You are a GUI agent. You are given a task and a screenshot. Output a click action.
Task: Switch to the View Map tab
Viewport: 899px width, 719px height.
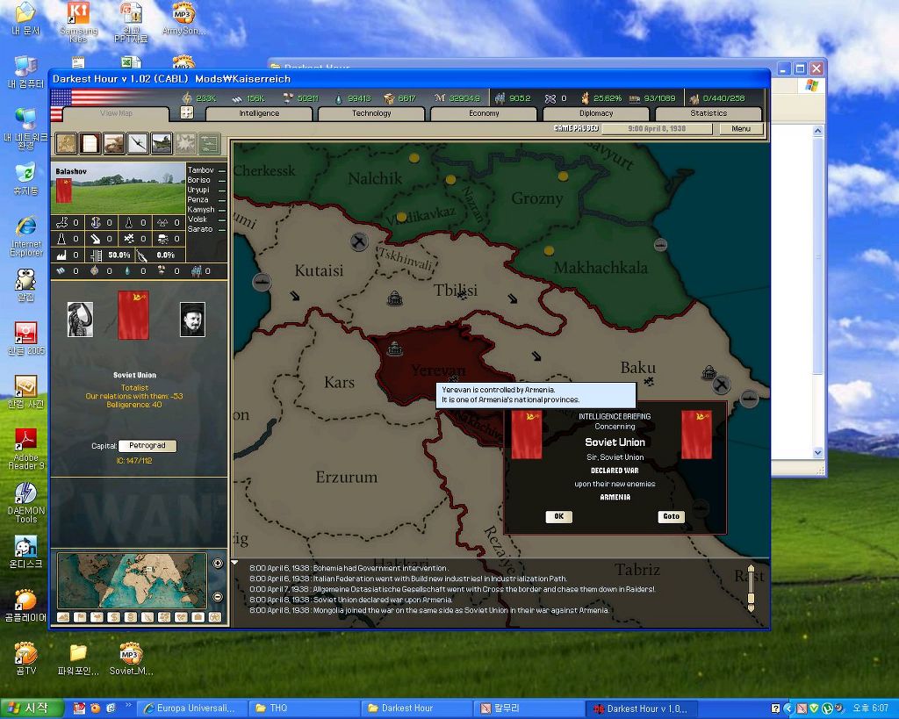(117, 113)
